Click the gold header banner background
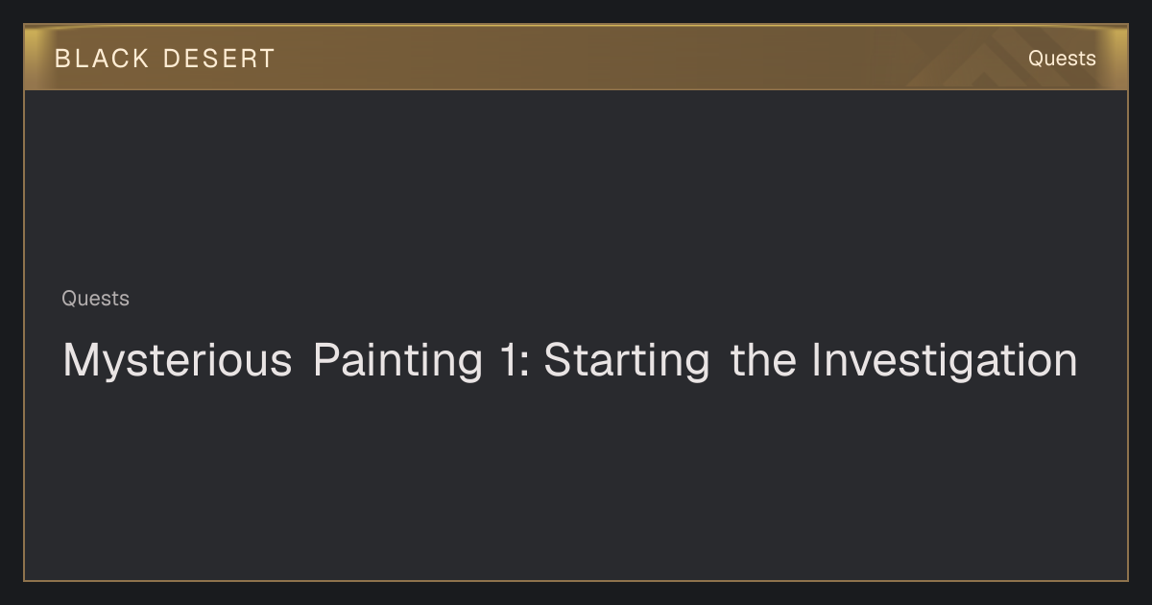The width and height of the screenshot is (1152, 605). (576, 58)
